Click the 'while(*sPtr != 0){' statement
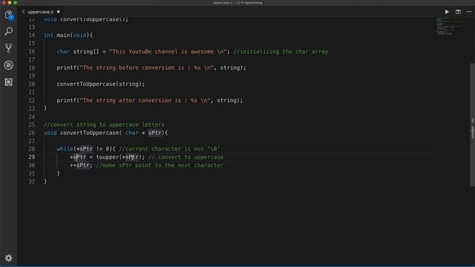The height and width of the screenshot is (267, 475). point(86,149)
